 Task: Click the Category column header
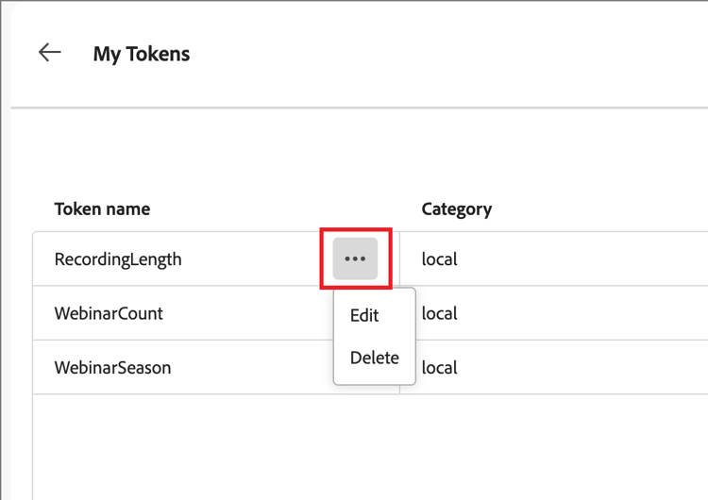[x=456, y=208]
